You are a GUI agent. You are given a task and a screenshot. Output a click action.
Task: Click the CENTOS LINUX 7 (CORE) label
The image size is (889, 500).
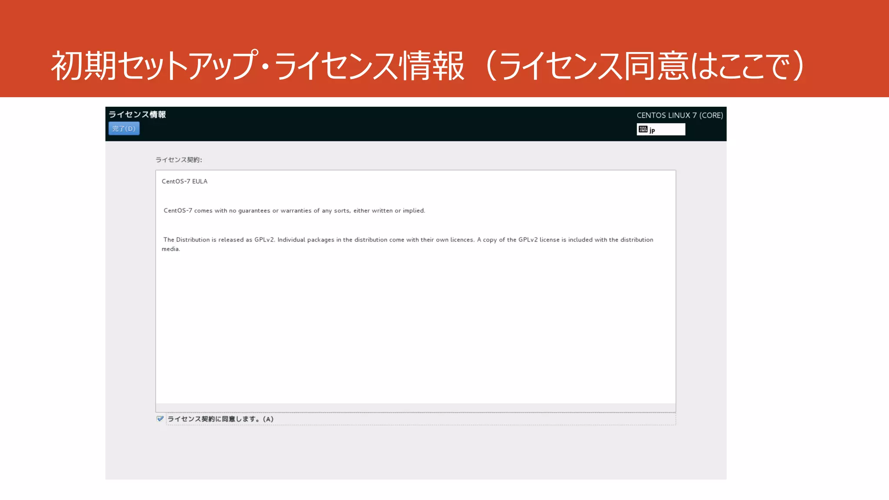[x=679, y=115]
